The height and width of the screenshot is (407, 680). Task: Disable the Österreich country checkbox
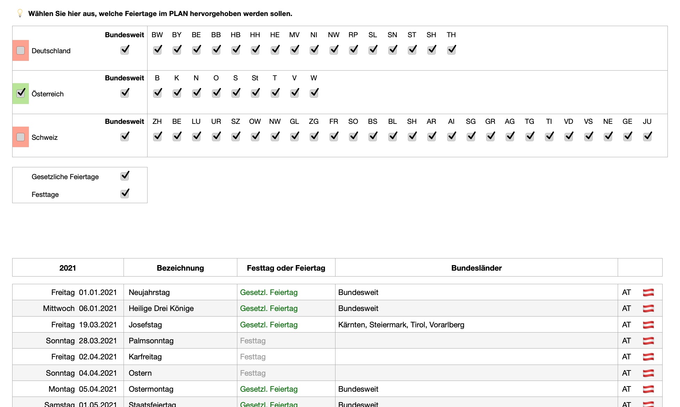click(x=21, y=94)
